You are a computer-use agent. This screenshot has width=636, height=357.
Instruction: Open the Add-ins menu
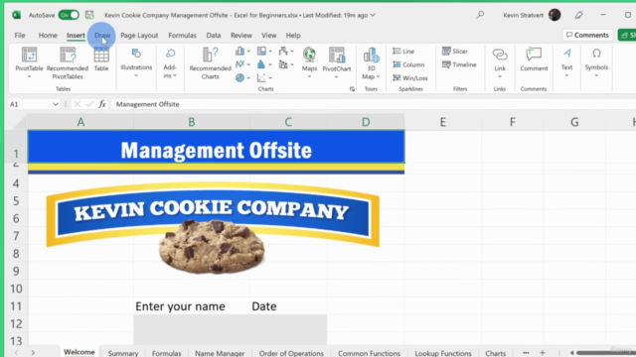pyautogui.click(x=170, y=63)
